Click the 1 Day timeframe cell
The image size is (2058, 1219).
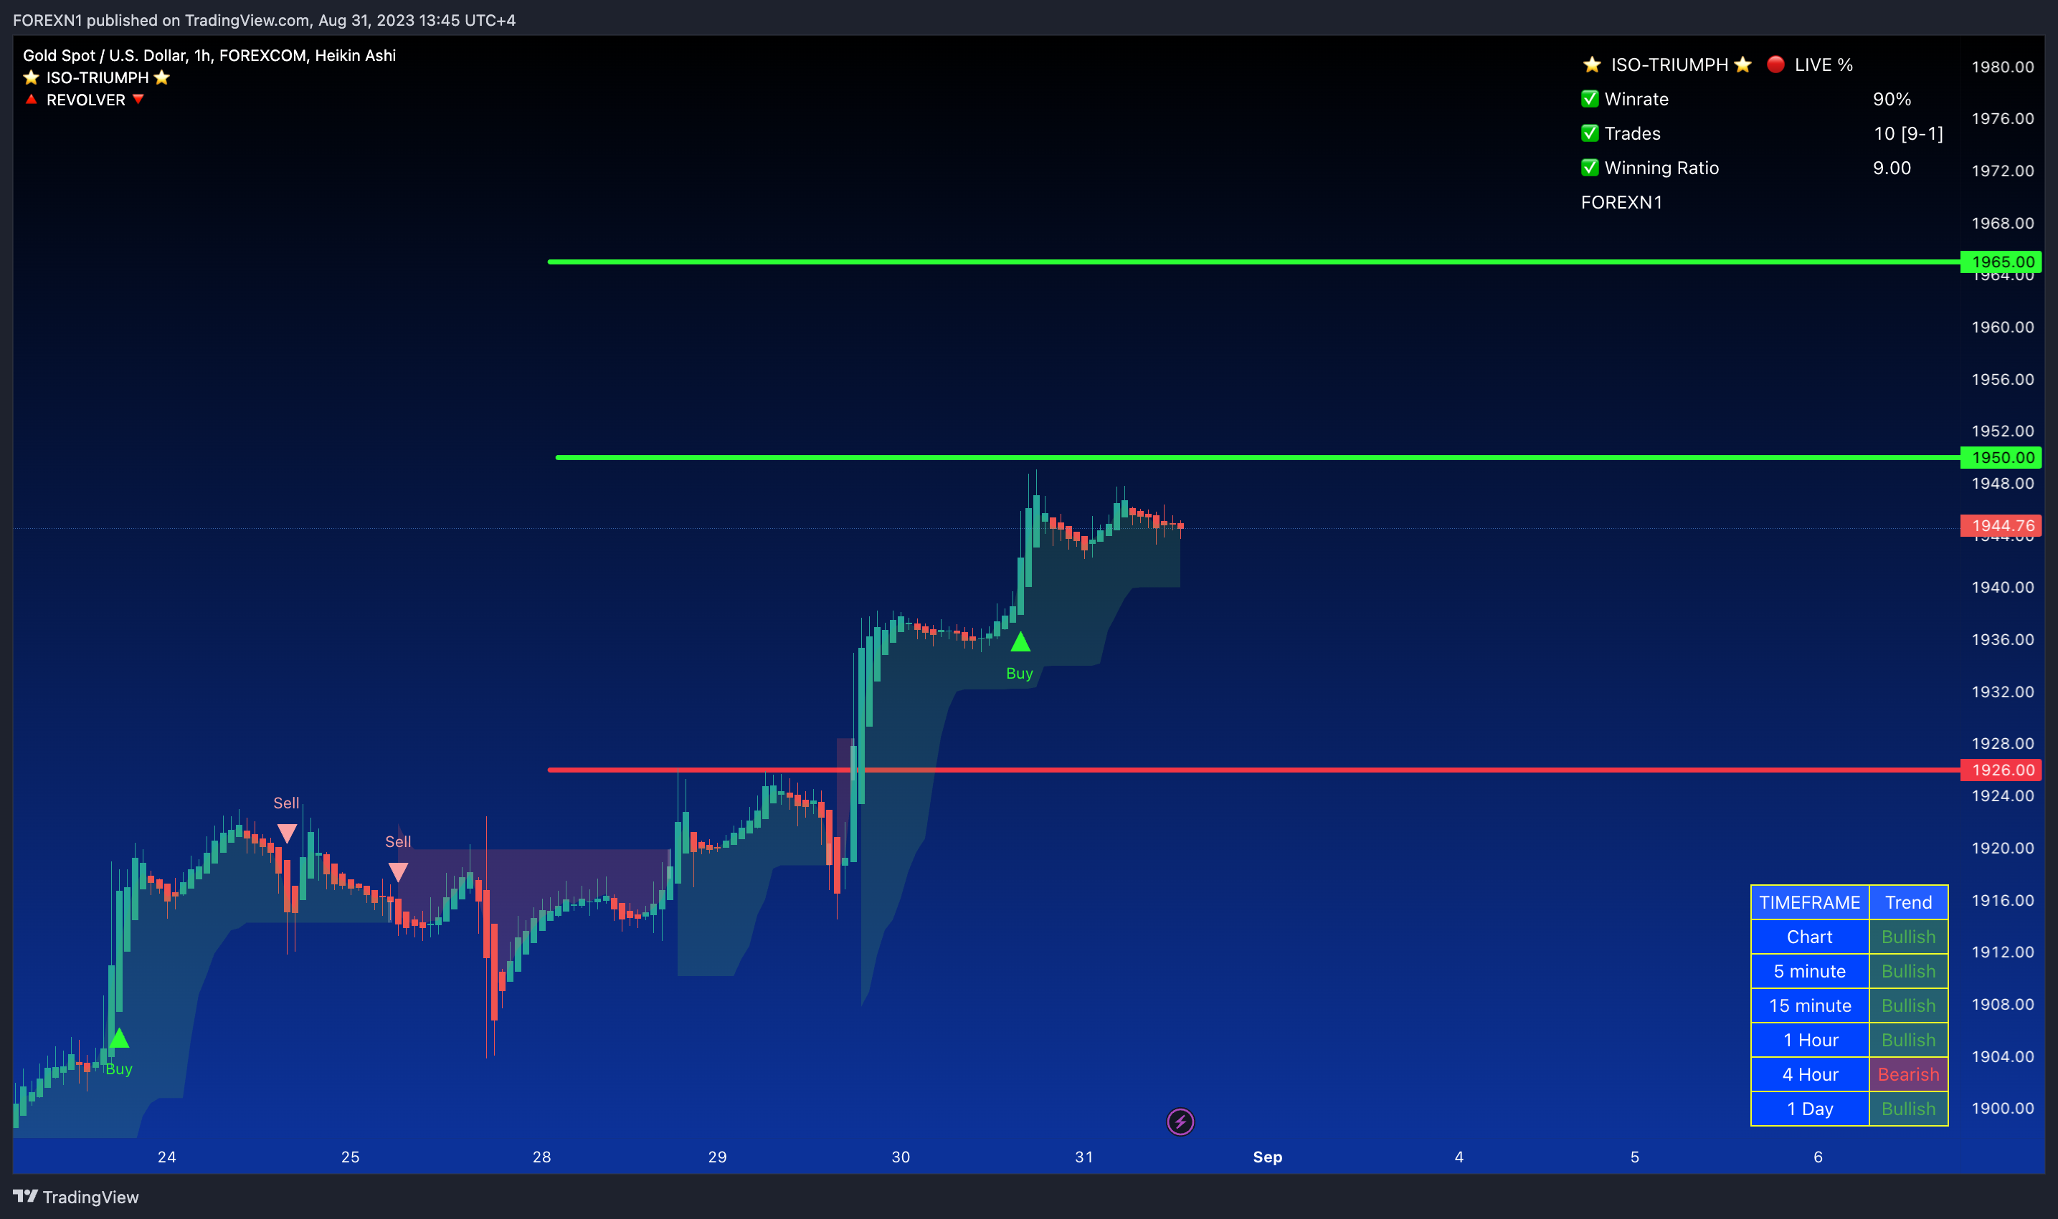(1810, 1109)
